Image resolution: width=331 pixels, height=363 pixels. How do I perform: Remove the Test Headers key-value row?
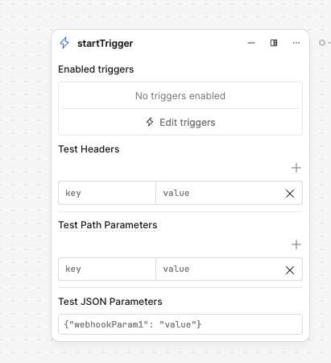pyautogui.click(x=290, y=194)
